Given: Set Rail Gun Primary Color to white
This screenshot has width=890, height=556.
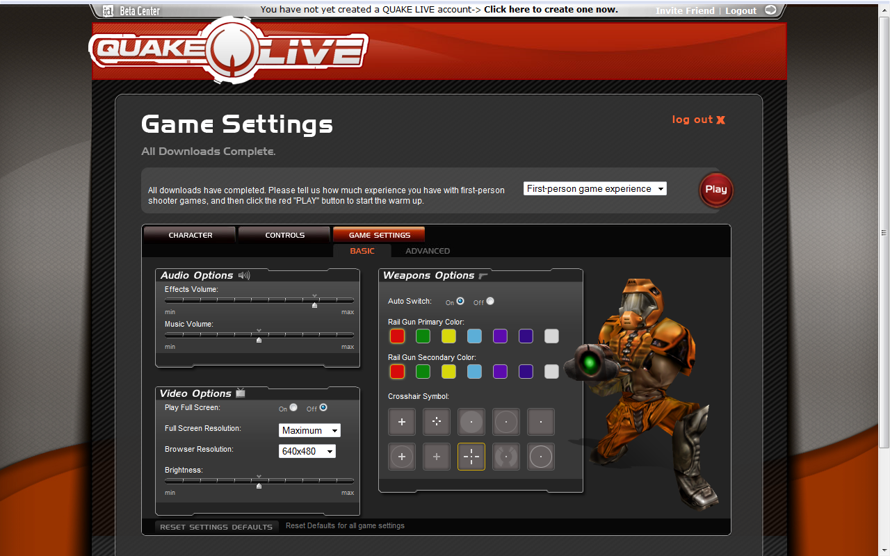Looking at the screenshot, I should tap(551, 336).
